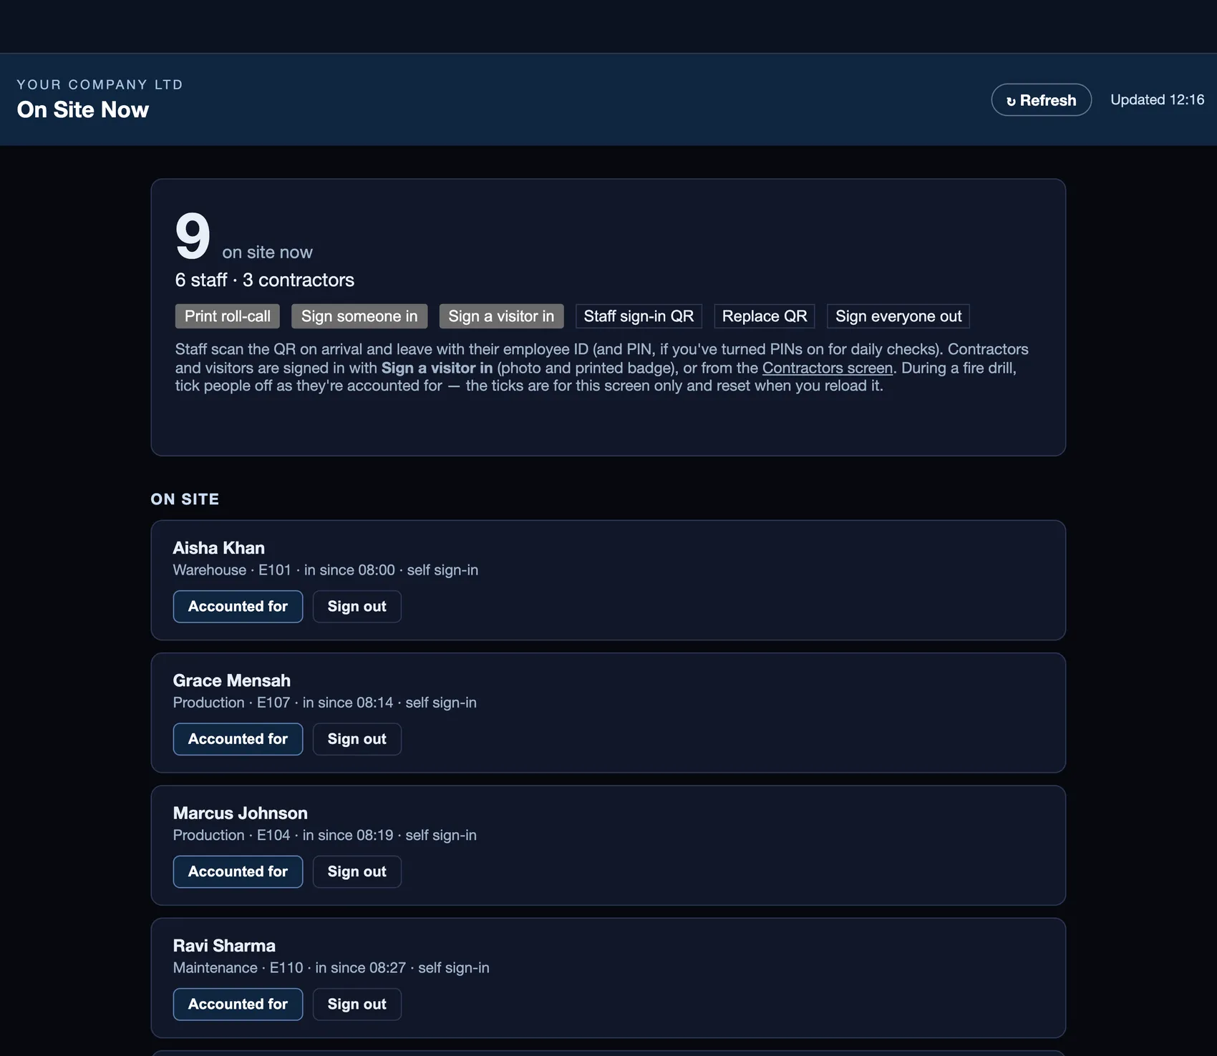The image size is (1217, 1056).
Task: Open Sign a visitor in button
Action: (x=501, y=316)
